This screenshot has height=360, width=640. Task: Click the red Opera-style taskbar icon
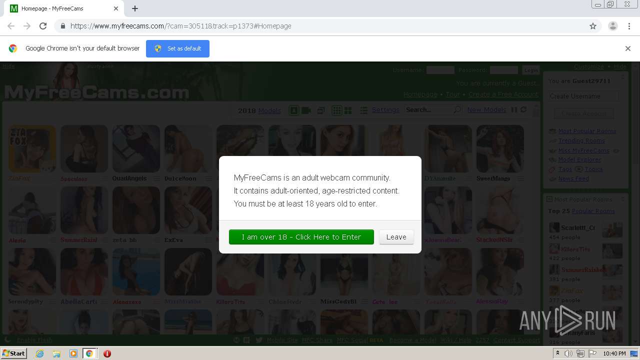point(107,353)
